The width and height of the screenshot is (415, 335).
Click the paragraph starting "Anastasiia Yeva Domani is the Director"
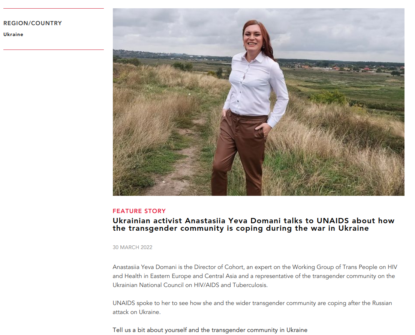click(x=255, y=276)
